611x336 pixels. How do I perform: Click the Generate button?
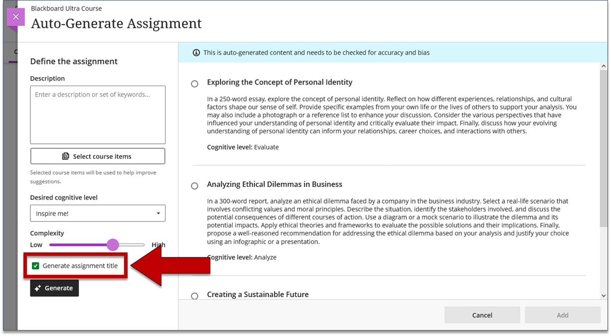[54, 288]
